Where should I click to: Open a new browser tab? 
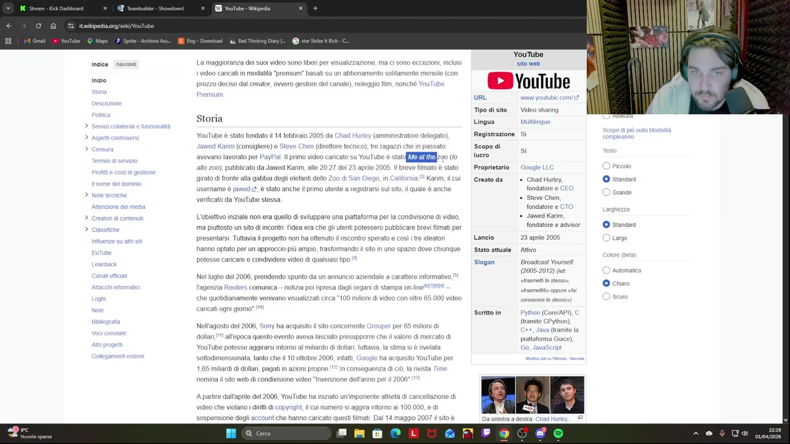tap(315, 9)
